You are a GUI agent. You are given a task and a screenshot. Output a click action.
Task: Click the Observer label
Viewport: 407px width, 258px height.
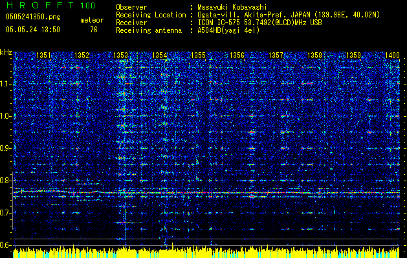131,7
